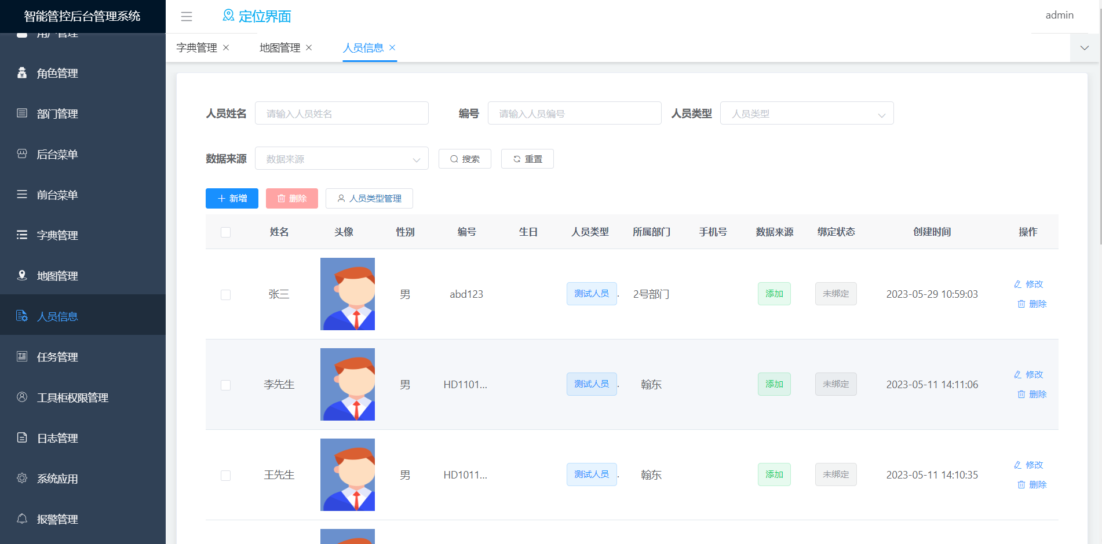Close the 字典管理 tab
1102x544 pixels.
226,48
